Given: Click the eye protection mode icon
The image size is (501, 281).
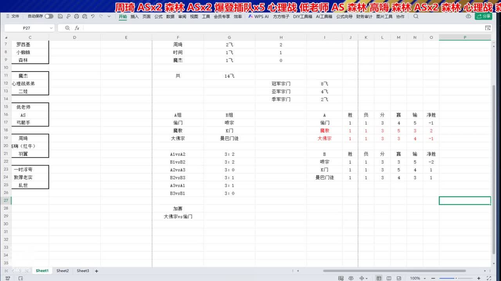Looking at the screenshot, I should pos(351,278).
